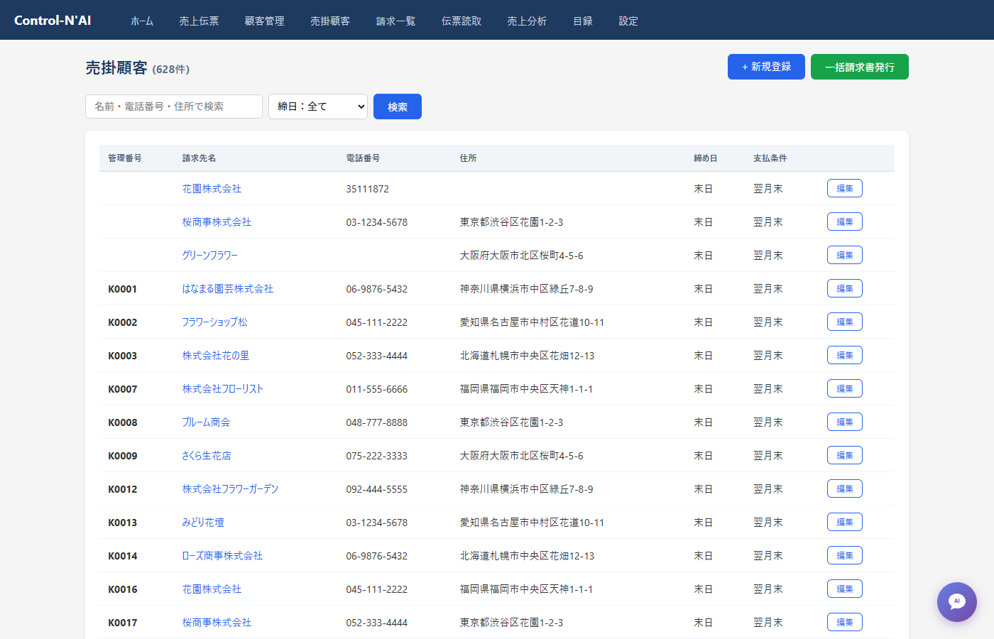Image resolution: width=994 pixels, height=639 pixels.
Task: Select 売掛顧客 in the top navigation
Action: click(x=330, y=21)
